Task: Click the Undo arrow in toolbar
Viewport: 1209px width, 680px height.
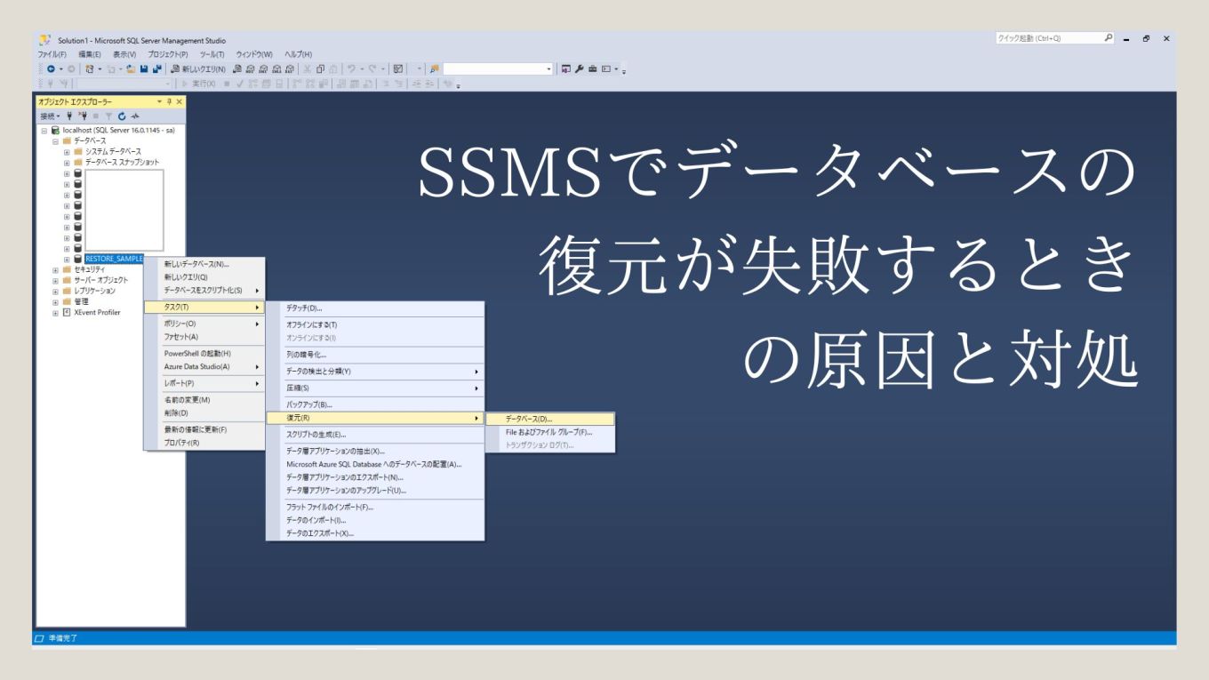Action: [x=352, y=68]
